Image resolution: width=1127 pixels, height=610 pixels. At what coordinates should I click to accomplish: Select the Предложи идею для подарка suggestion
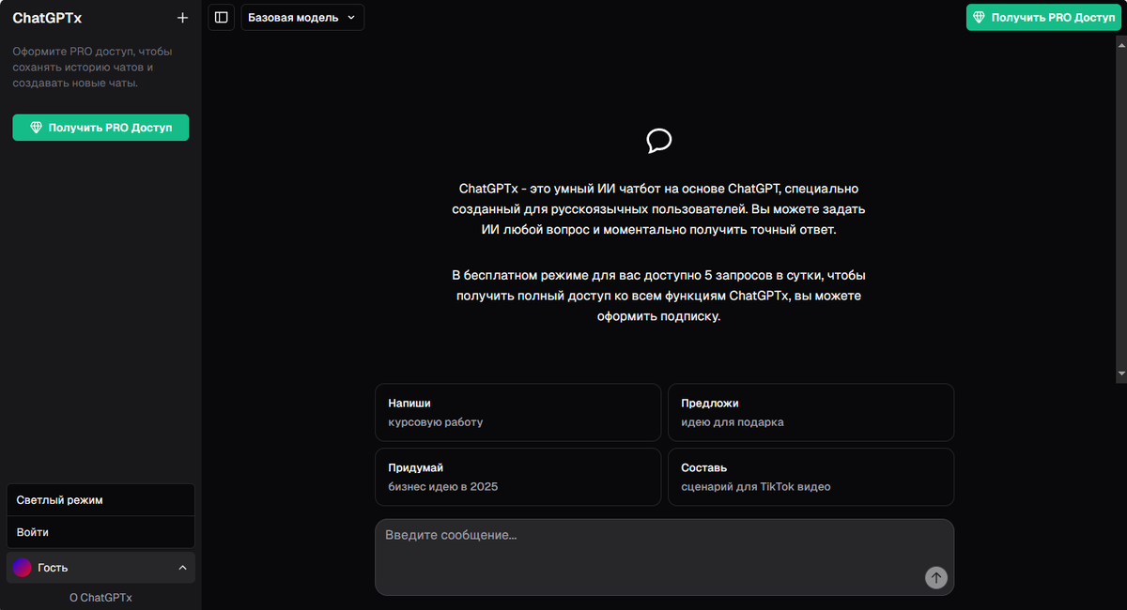point(811,412)
